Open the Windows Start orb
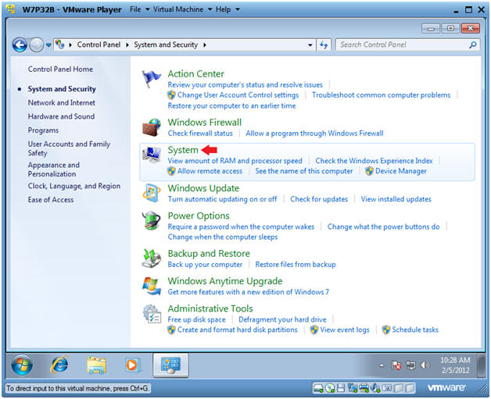The height and width of the screenshot is (399, 491). pyautogui.click(x=22, y=365)
